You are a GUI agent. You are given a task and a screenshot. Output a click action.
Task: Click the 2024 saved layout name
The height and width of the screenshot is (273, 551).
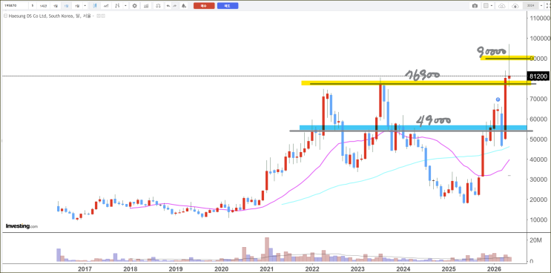click(x=531, y=6)
